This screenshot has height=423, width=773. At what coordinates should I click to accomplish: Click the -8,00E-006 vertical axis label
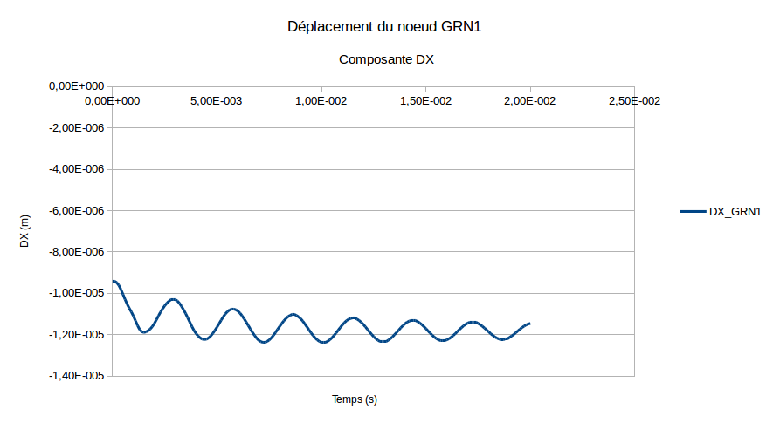[x=76, y=252]
